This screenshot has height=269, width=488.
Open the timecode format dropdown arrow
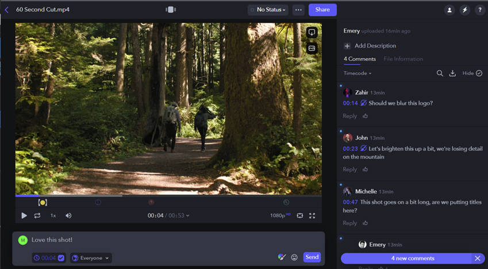(x=187, y=216)
